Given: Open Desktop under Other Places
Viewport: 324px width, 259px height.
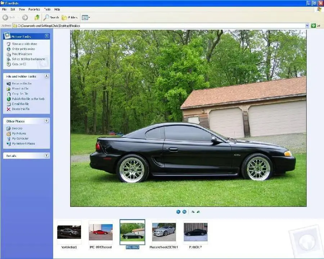Looking at the screenshot, I should coord(17,128).
